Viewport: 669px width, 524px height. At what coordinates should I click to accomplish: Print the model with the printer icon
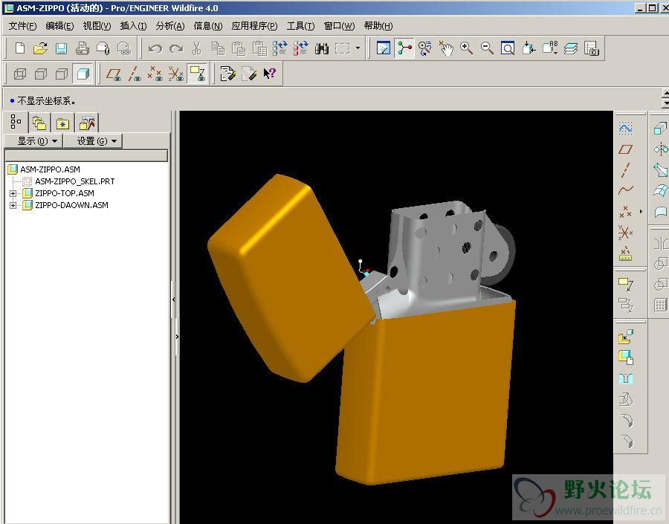click(x=82, y=48)
